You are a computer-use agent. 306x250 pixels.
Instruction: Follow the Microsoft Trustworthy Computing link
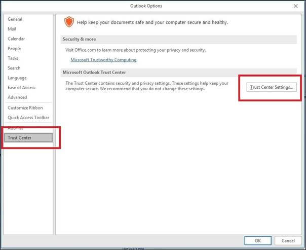point(103,60)
